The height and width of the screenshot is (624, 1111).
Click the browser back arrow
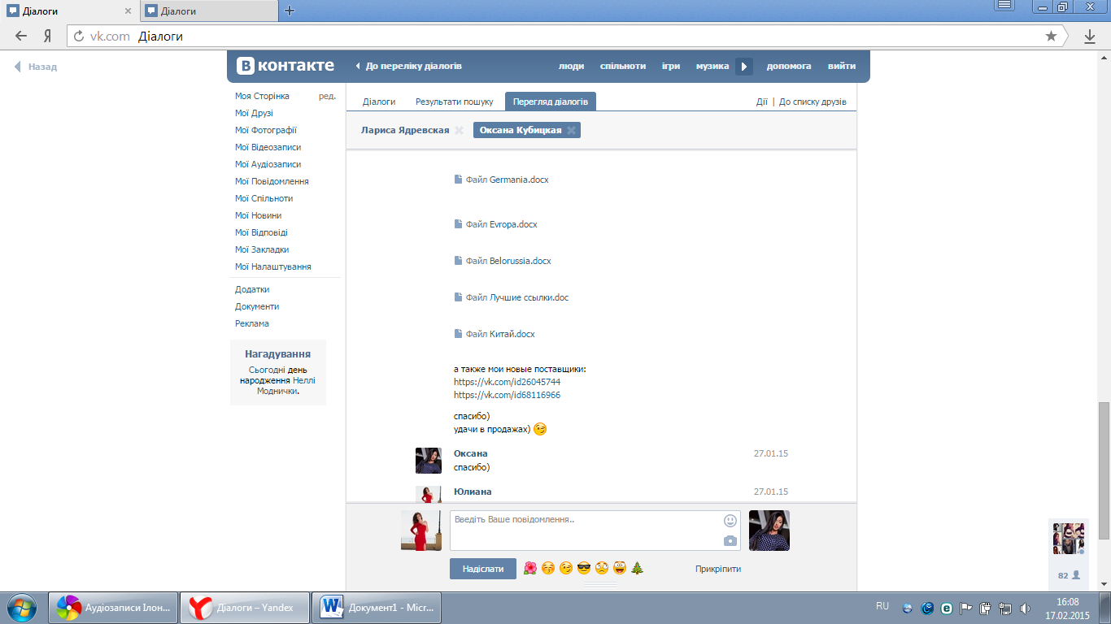[x=21, y=36]
